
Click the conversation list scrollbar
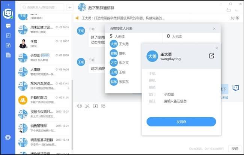tap(72, 115)
